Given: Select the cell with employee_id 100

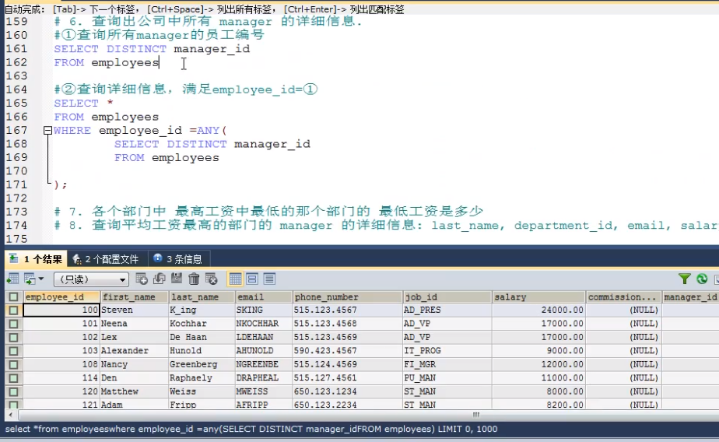Looking at the screenshot, I should [x=61, y=310].
